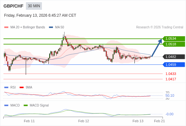Click the 1.0459 pivot price tag

click(174, 65)
